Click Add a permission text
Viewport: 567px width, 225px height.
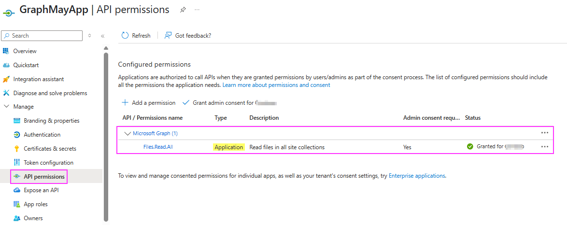click(154, 103)
